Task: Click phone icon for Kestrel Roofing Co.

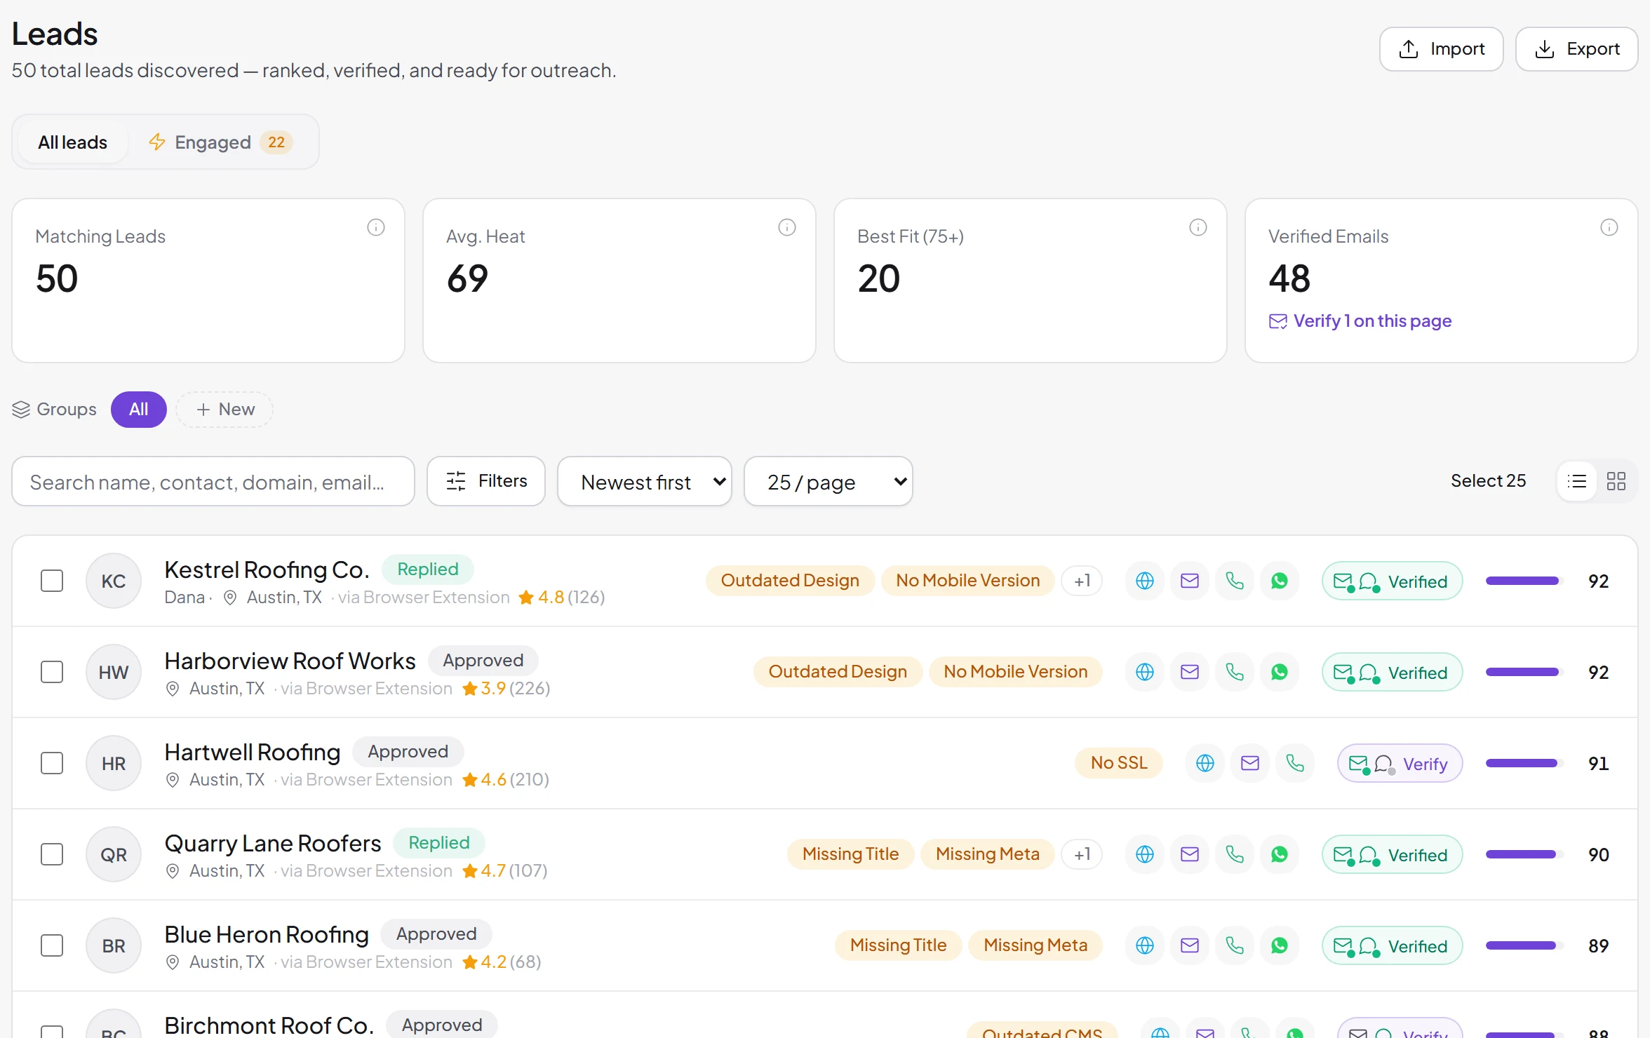Action: [1235, 581]
